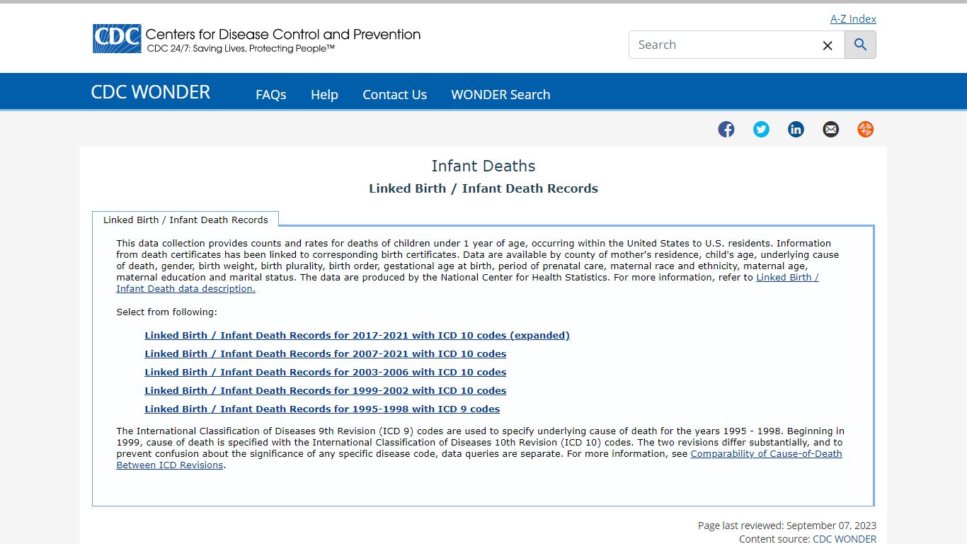Open records for 2003-2006 ICD 10 codes

point(326,372)
